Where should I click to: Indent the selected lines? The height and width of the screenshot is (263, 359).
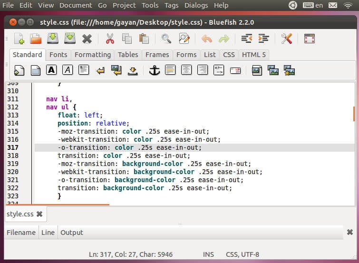263,39
